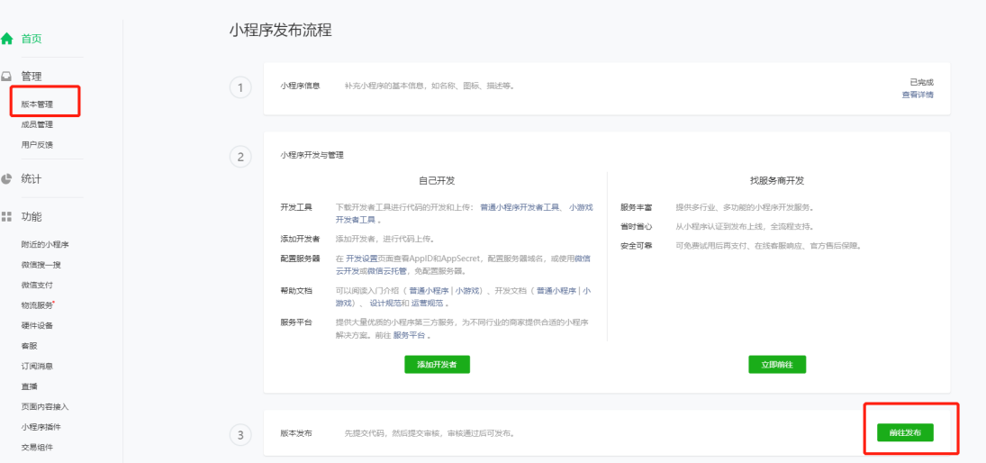Image resolution: width=986 pixels, height=463 pixels.
Task: Select 直播 in the sidebar
Action: coord(30,386)
